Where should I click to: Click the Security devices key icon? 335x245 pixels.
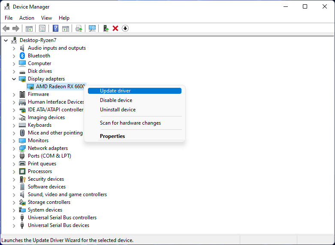[22, 179]
